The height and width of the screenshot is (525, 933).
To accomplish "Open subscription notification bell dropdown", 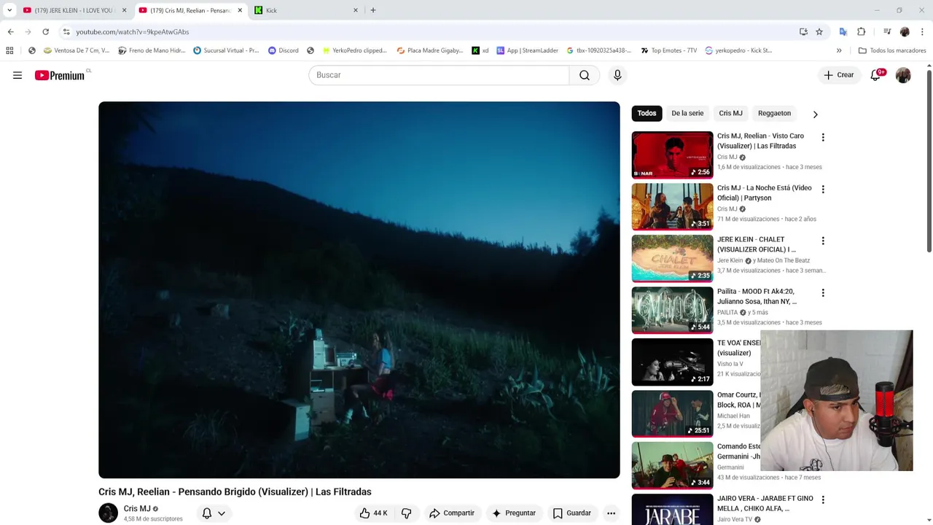I will point(214,513).
